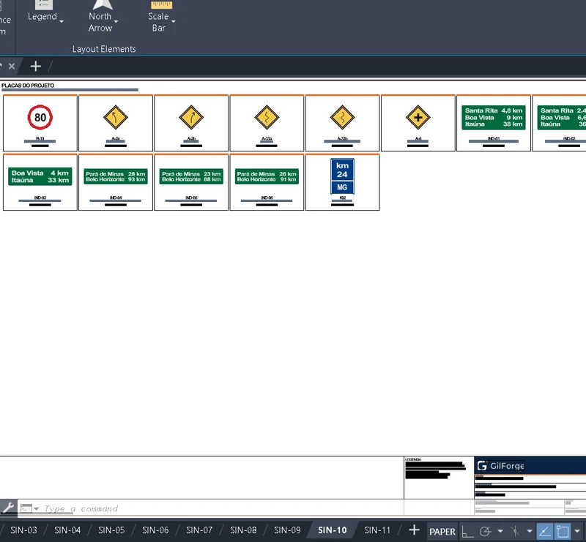Select the A-33a winding road sign

pyautogui.click(x=267, y=117)
